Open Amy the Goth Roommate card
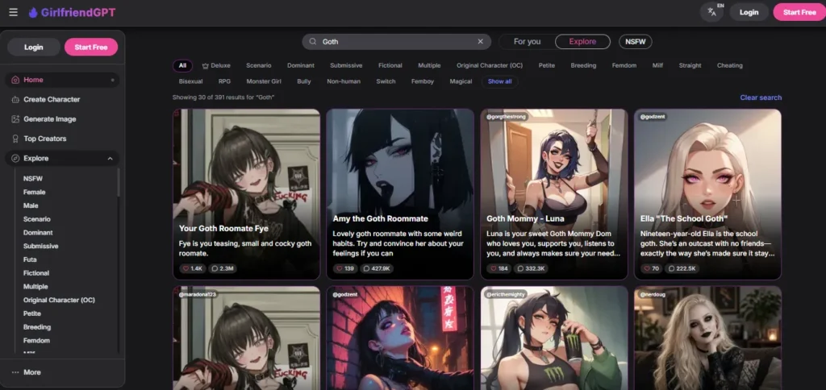Image resolution: width=826 pixels, height=390 pixels. [x=400, y=194]
